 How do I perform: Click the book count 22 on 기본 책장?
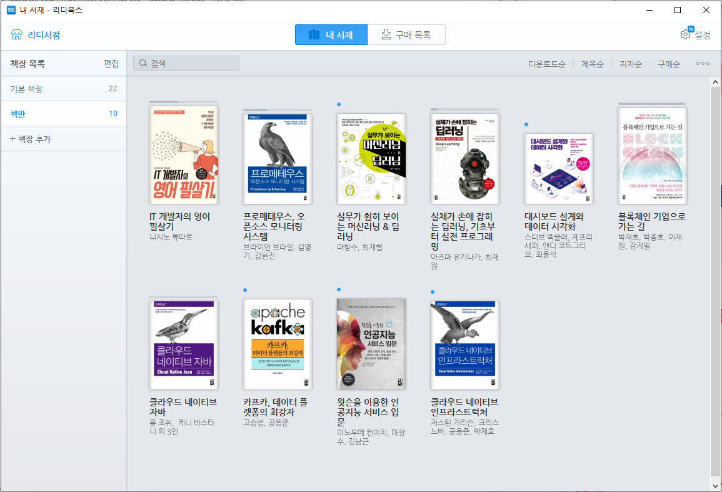pyautogui.click(x=113, y=88)
